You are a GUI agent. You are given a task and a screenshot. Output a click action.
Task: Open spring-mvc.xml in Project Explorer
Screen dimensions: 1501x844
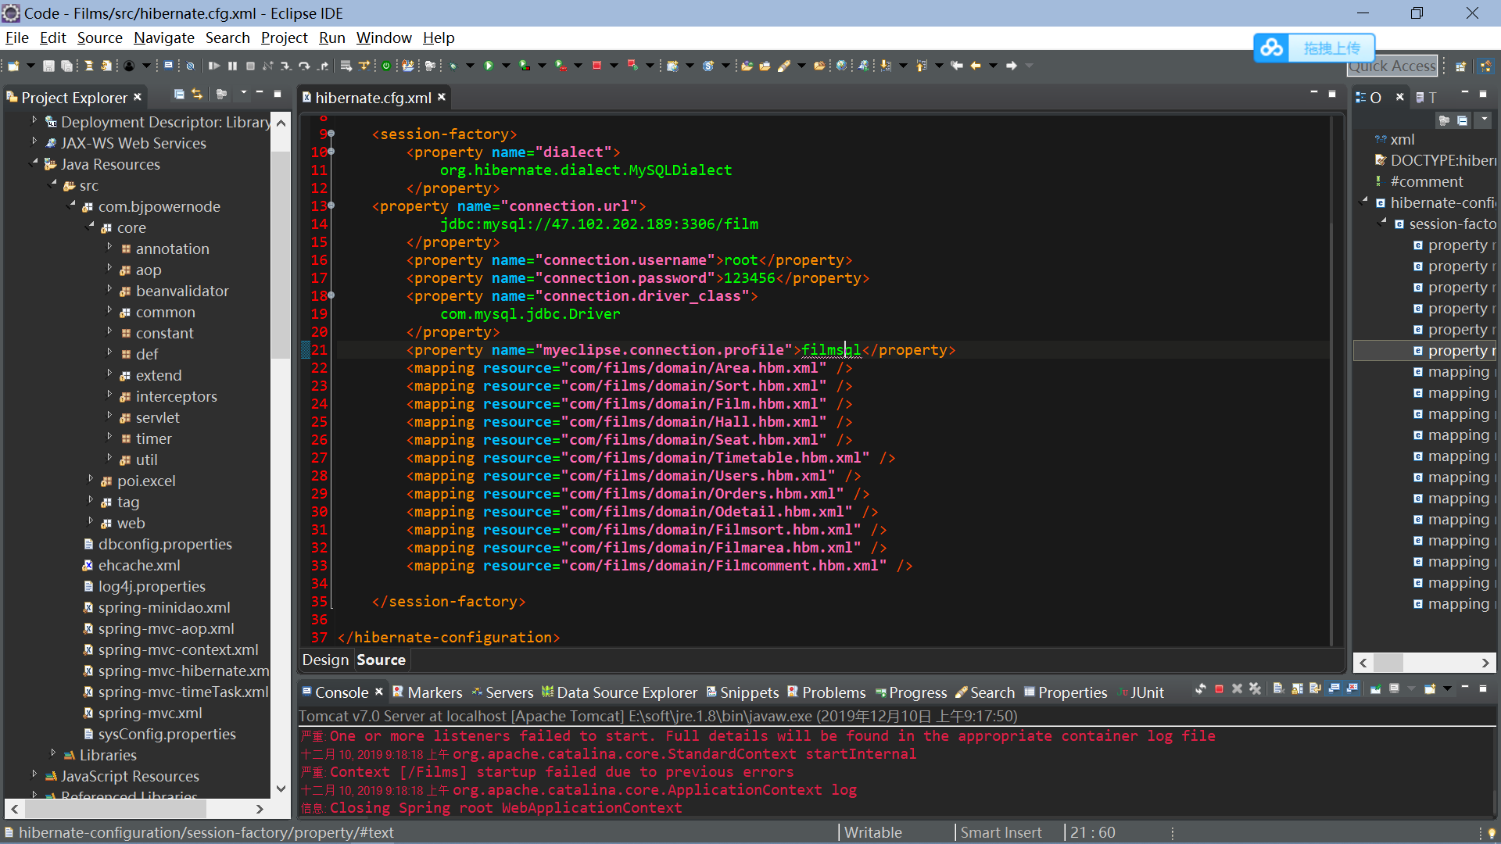[x=149, y=713]
